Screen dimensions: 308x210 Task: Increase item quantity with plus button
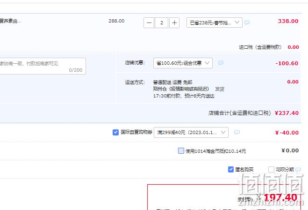pyautogui.click(x=174, y=23)
